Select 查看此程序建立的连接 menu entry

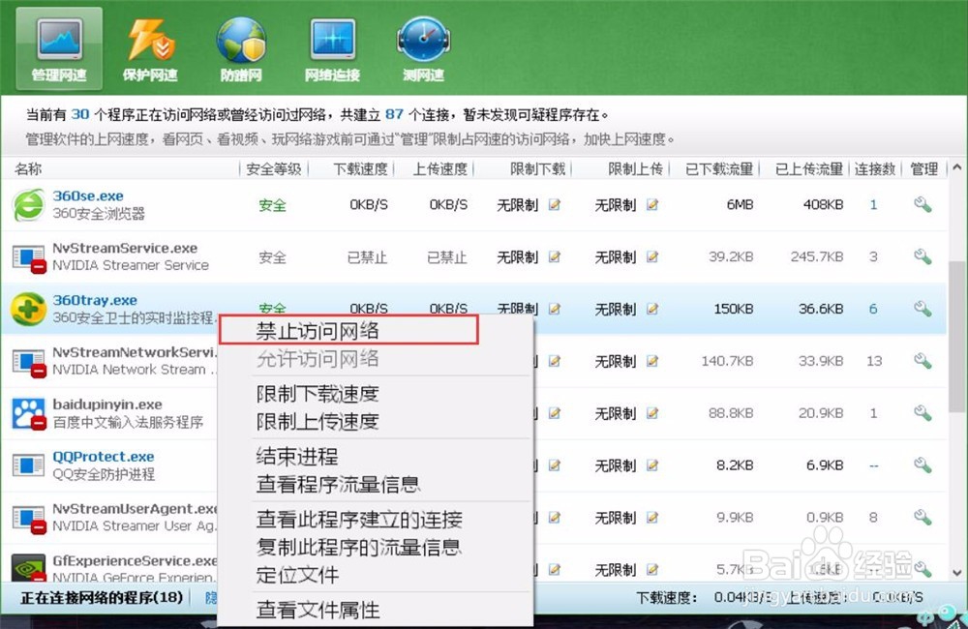pos(359,519)
